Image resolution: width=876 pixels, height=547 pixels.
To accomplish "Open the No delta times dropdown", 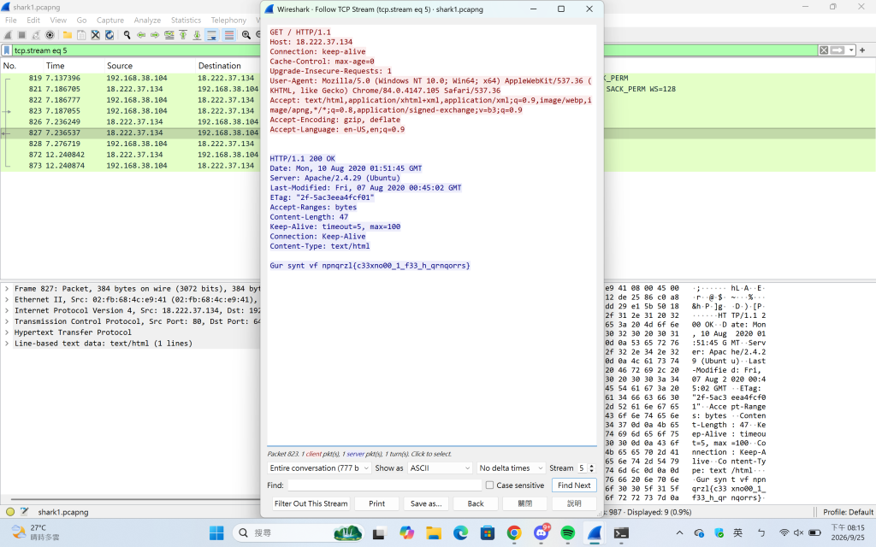I will pos(511,468).
